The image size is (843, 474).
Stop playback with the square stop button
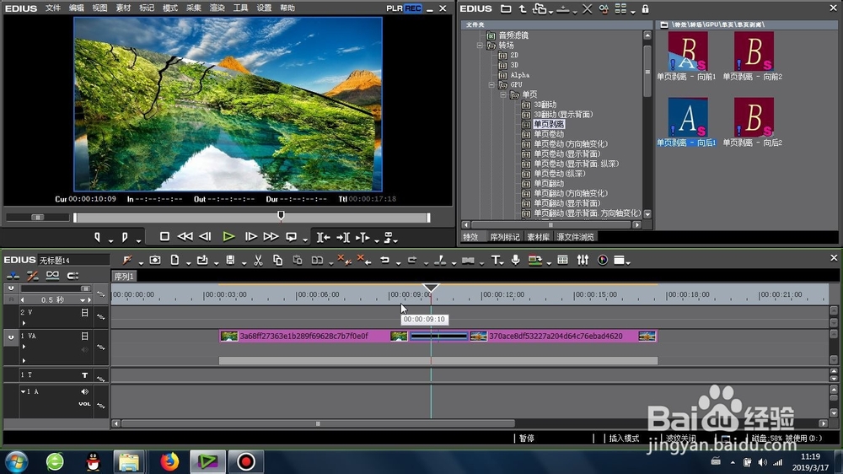pos(164,236)
